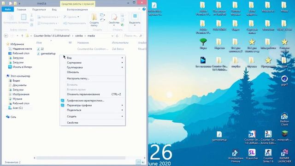Select the FLauncher desktop shortcut
This screenshot has width=295, height=166.
(252, 154)
